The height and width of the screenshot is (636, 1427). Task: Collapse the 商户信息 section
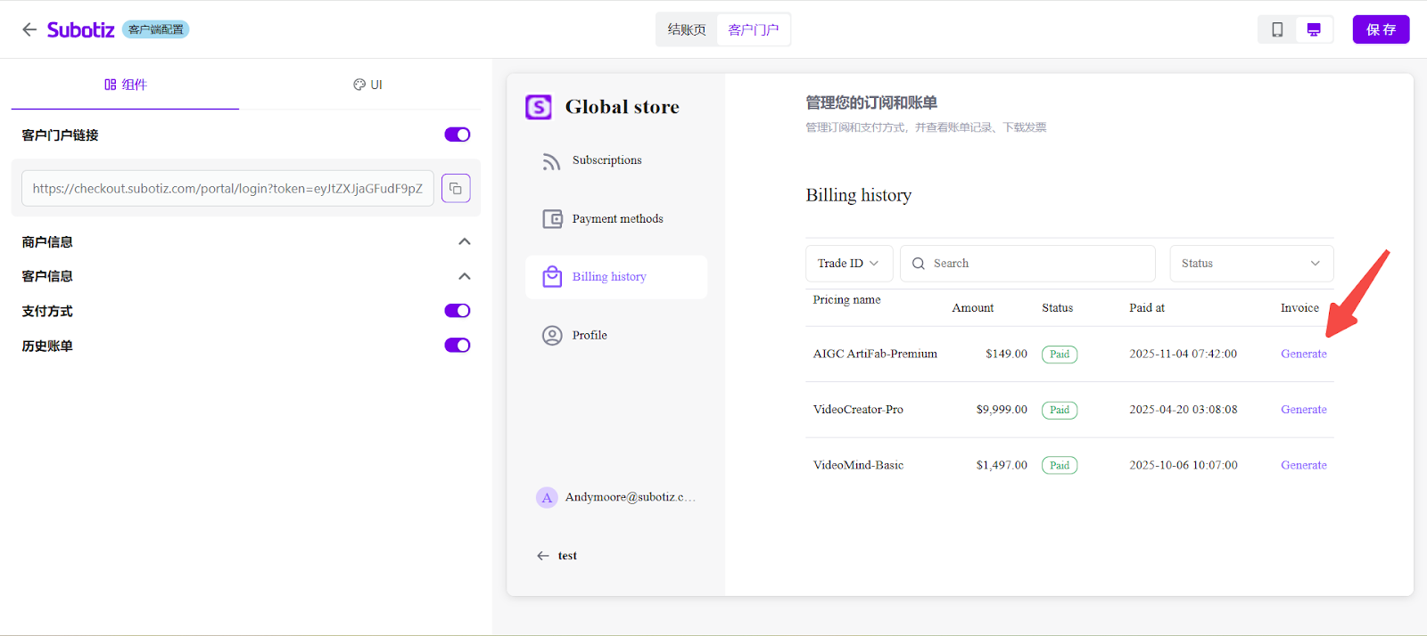point(464,242)
